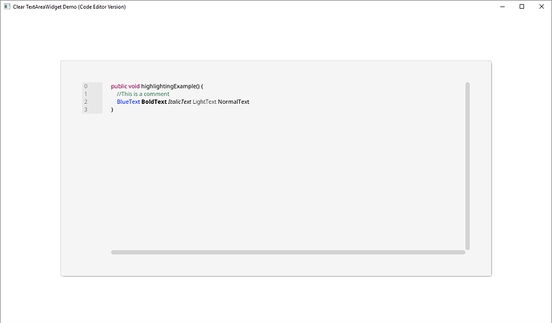Click the blue 'BlueText' word
552x323 pixels.
click(128, 102)
